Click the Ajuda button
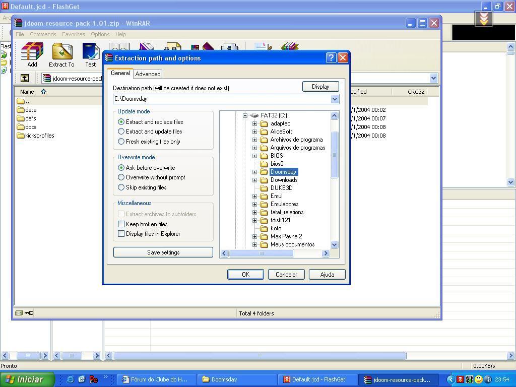Viewport: 516px width, 387px height. point(327,275)
